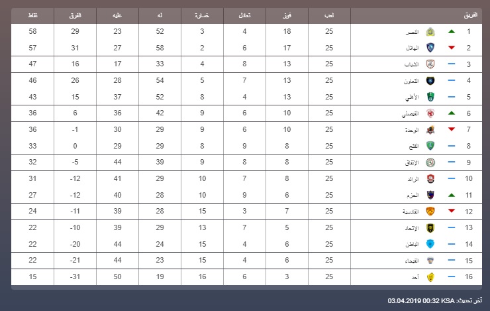Open the التعاون team name link

pos(411,81)
